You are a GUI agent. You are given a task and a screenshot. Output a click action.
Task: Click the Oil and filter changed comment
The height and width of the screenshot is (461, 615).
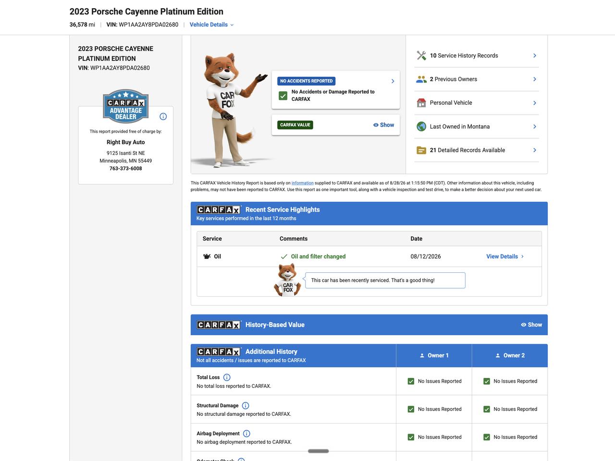[318, 256]
